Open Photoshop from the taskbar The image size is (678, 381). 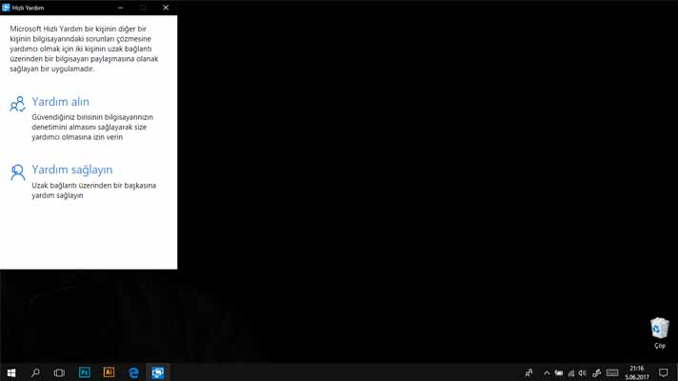tap(84, 372)
